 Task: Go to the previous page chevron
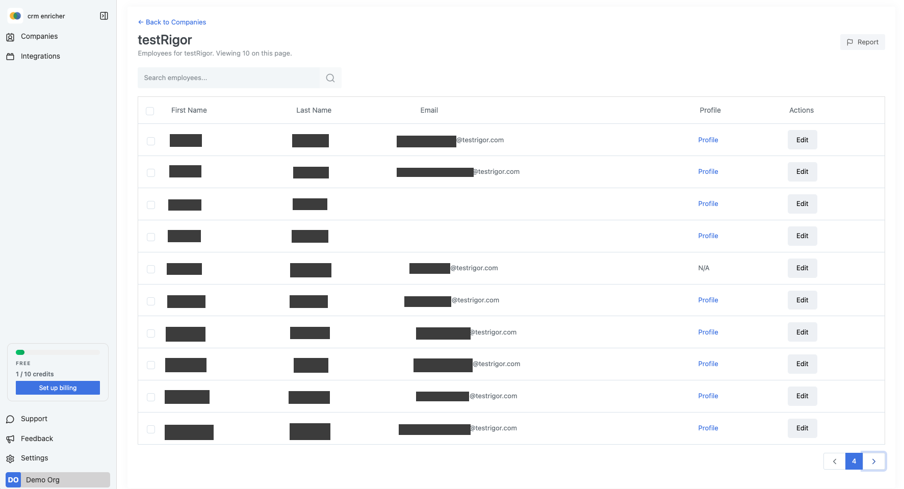835,461
